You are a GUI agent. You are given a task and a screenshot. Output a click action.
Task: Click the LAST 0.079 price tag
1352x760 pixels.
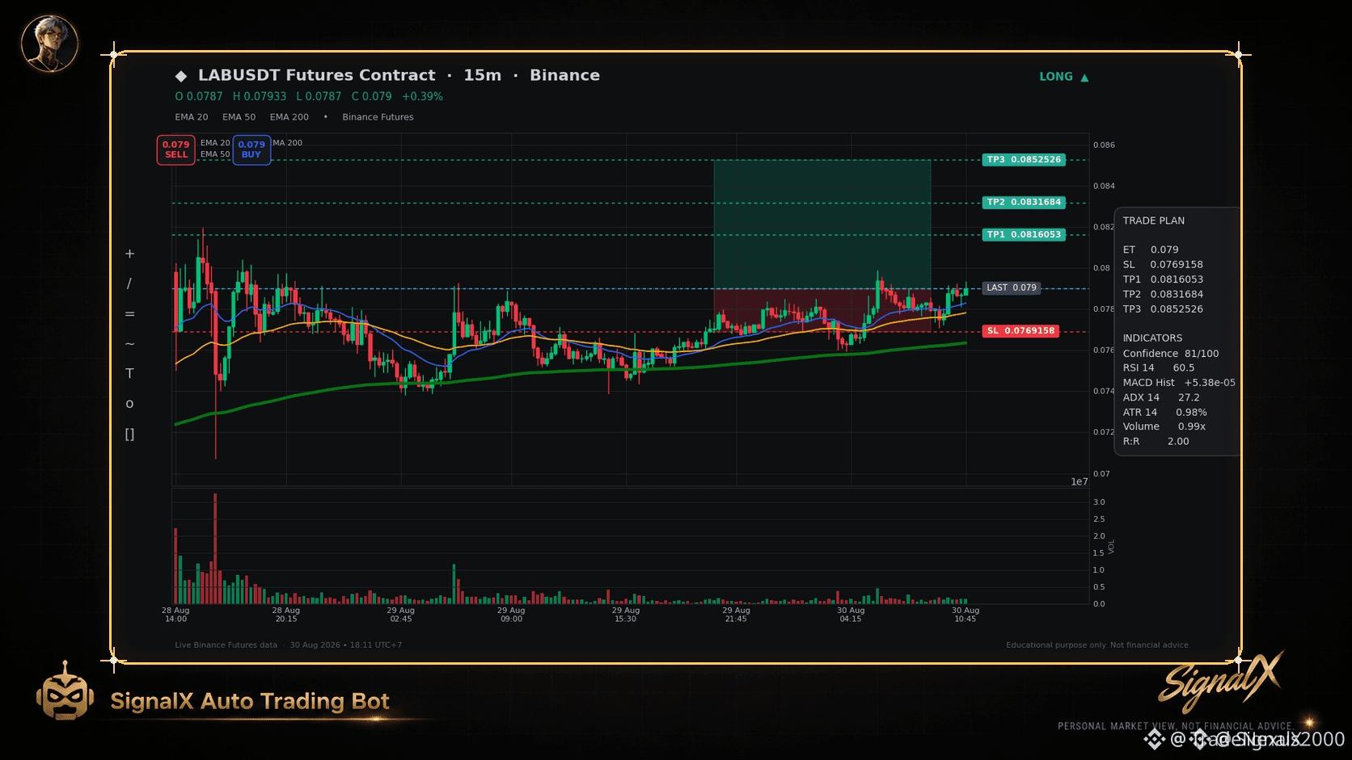tap(1011, 288)
